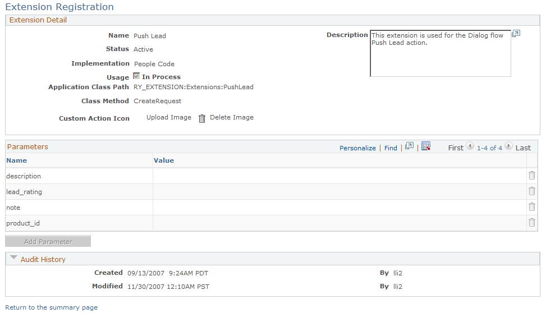Click the Personalize link
Viewport: 546px width, 313px height.
(x=357, y=148)
